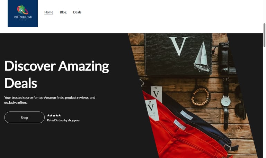This screenshot has width=266, height=158.
Task: Click the first star in rating row
Action: click(48, 115)
